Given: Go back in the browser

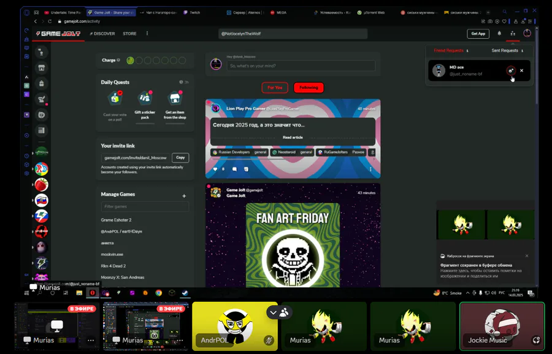Looking at the screenshot, I should coord(35,21).
